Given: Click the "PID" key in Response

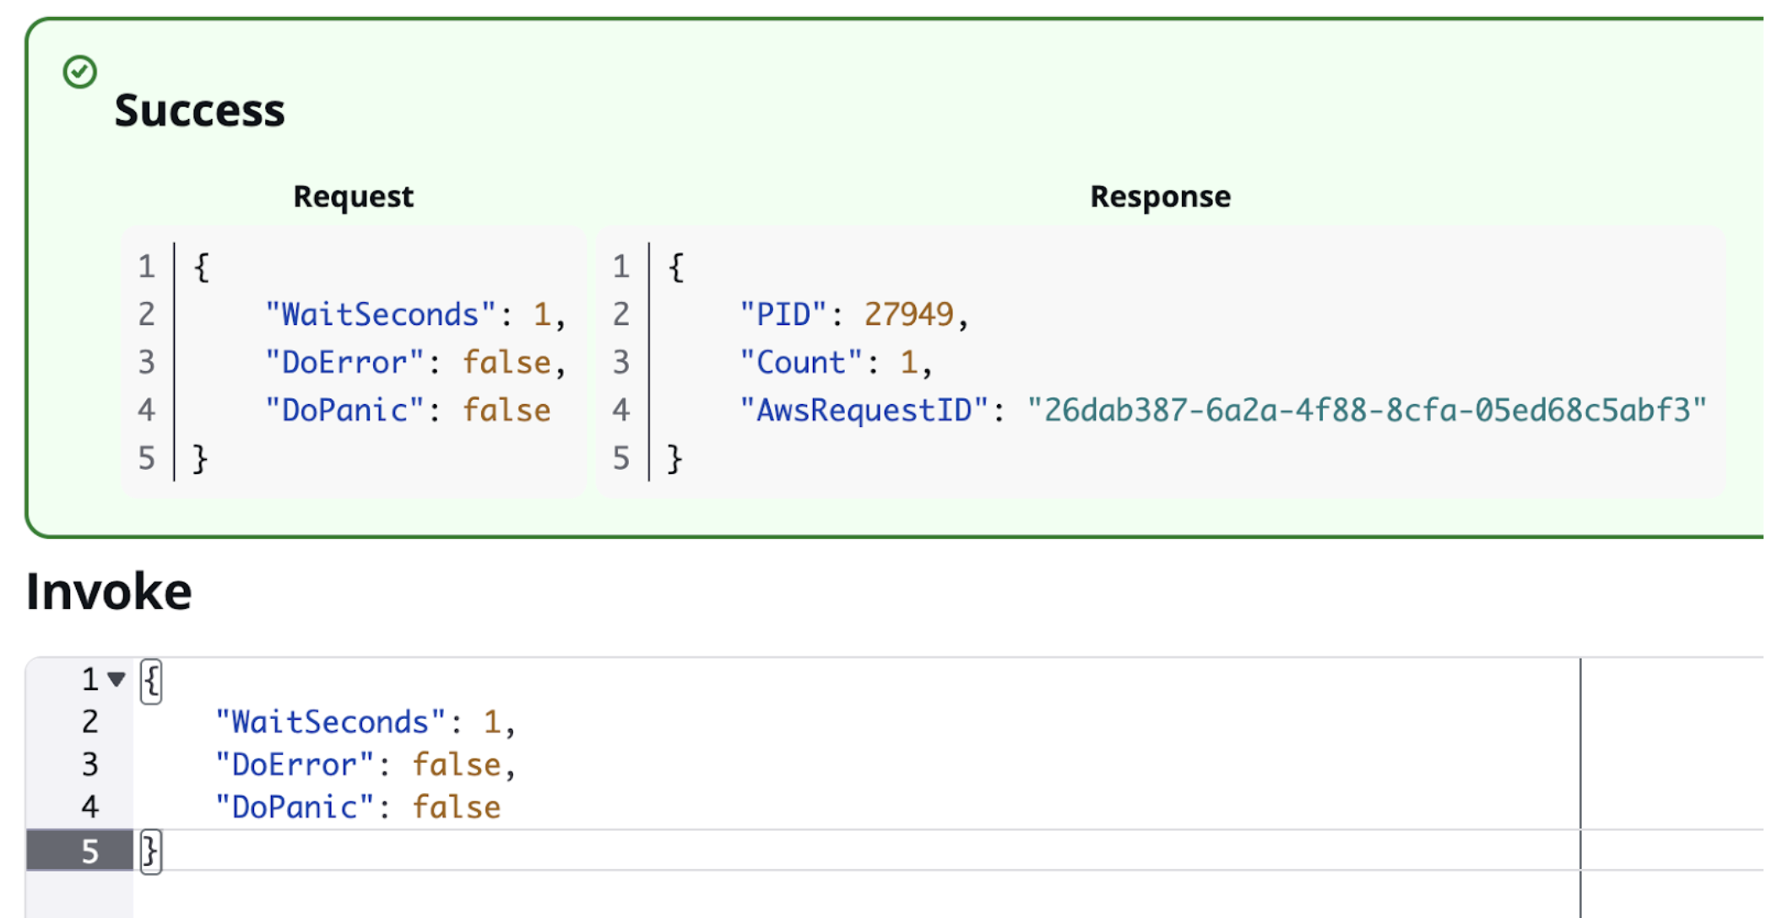Looking at the screenshot, I should [783, 315].
